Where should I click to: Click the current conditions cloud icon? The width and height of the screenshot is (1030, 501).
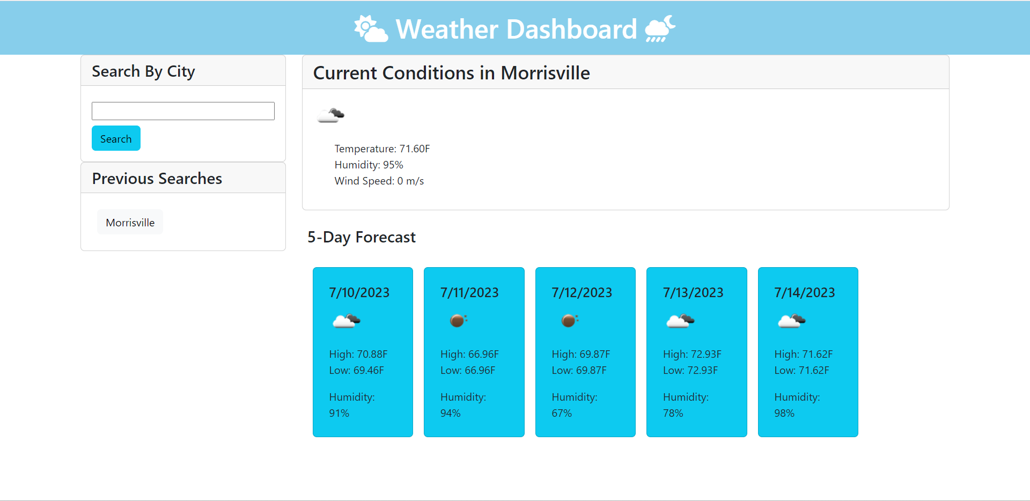tap(331, 115)
